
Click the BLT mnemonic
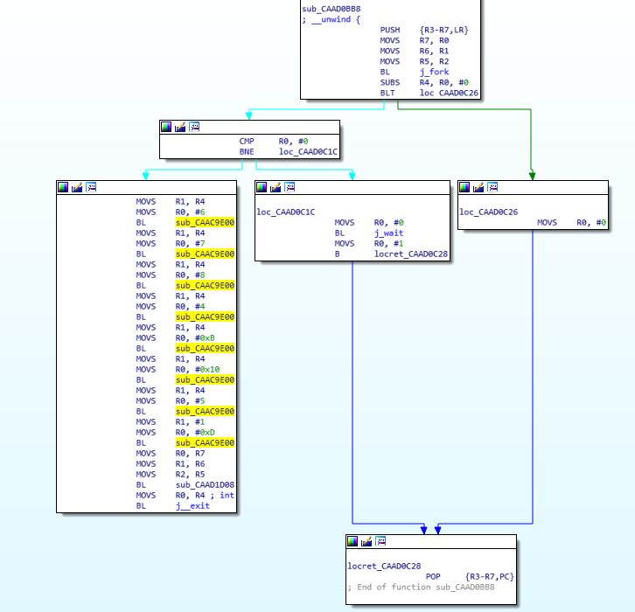[387, 93]
